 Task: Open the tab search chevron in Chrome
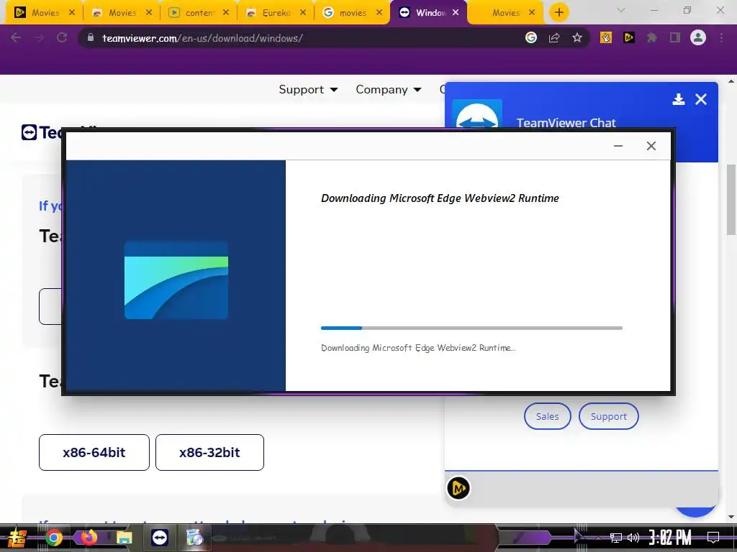click(621, 10)
